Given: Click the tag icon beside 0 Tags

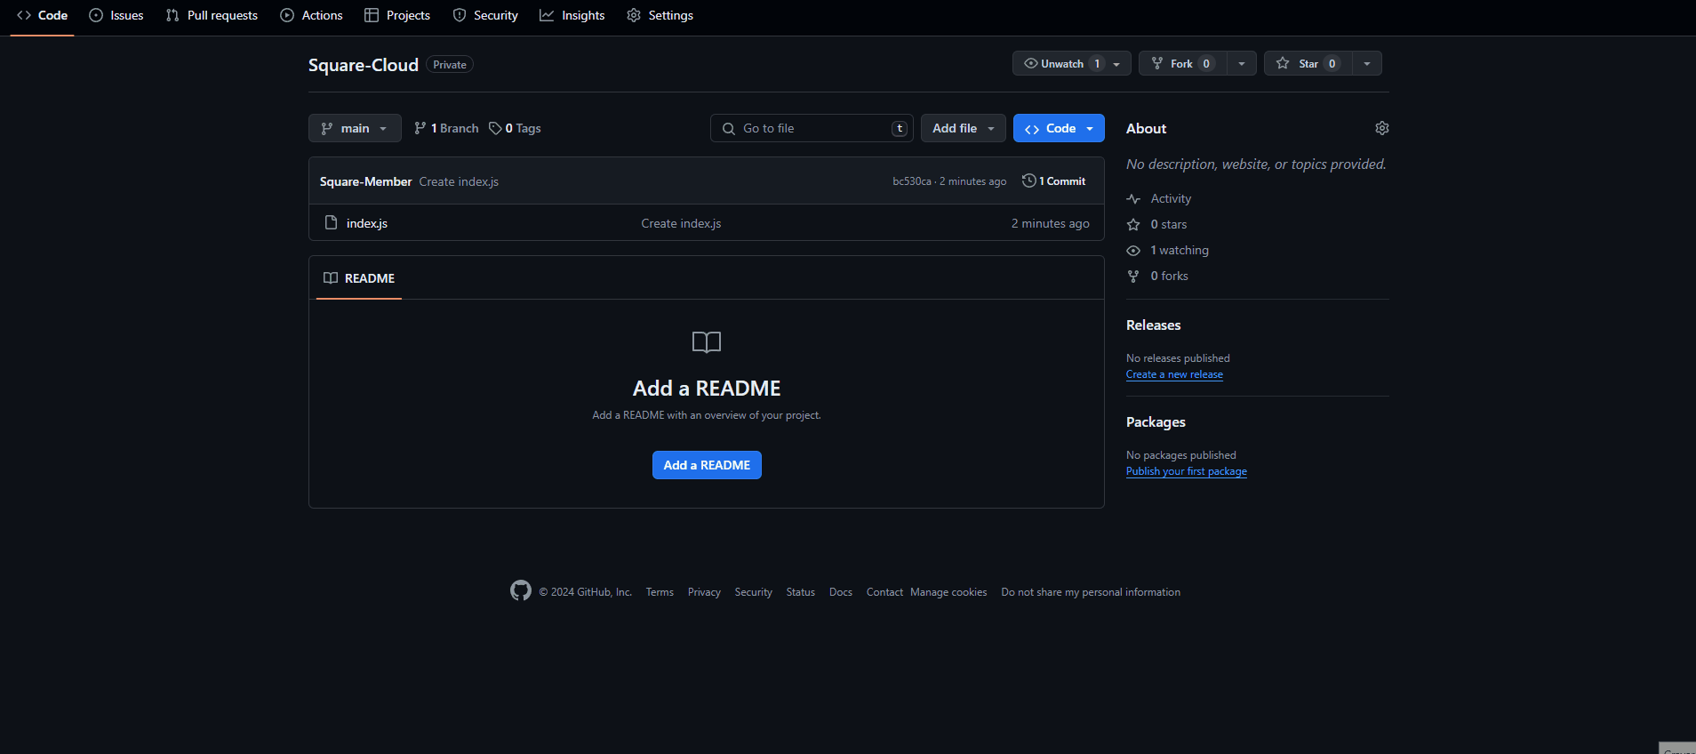Looking at the screenshot, I should pos(495,128).
